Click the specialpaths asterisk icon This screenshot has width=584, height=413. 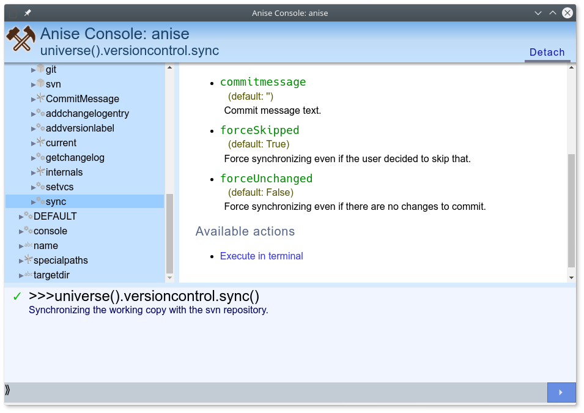click(x=28, y=259)
